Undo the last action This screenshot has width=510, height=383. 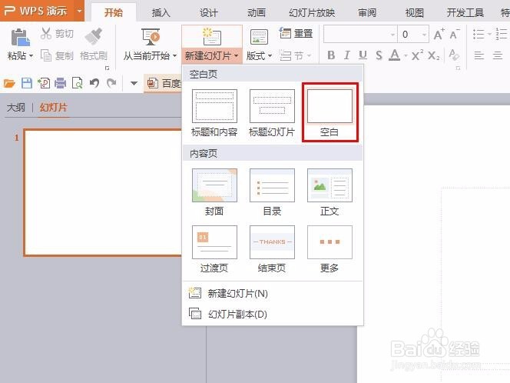pyautogui.click(x=94, y=83)
